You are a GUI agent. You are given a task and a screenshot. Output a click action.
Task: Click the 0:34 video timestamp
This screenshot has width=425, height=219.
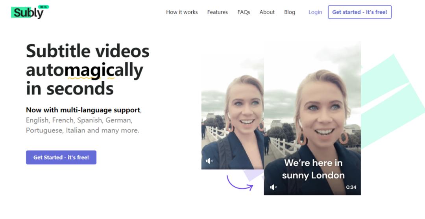pos(351,187)
